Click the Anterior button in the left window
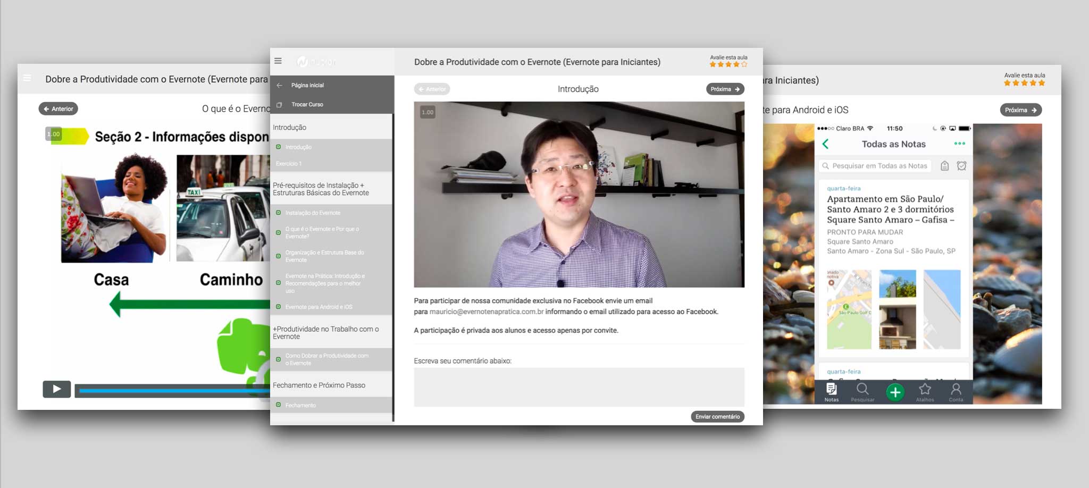 click(x=58, y=109)
